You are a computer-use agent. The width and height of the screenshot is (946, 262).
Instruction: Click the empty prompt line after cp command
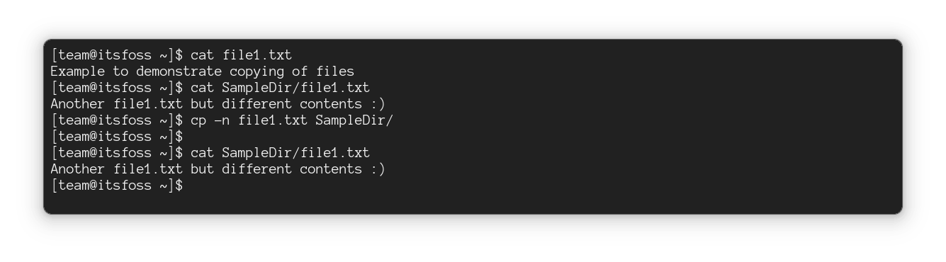point(117,137)
